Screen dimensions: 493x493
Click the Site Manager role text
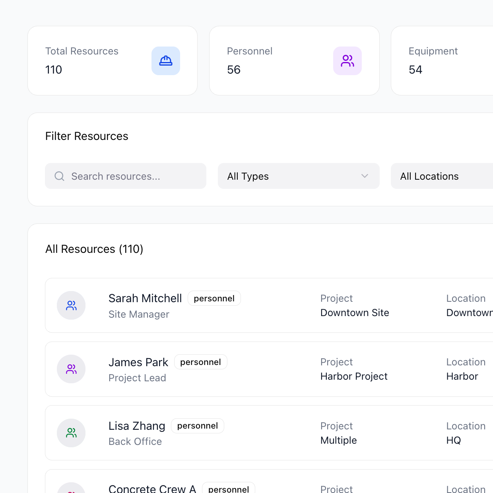139,314
